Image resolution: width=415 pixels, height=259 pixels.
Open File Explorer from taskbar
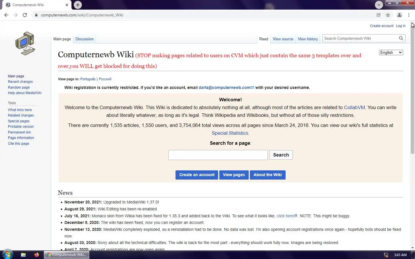[23, 255]
